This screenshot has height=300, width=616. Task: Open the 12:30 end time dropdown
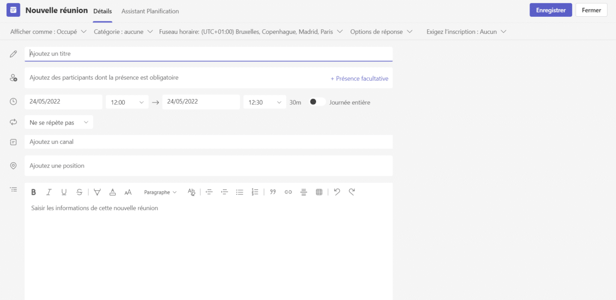pyautogui.click(x=265, y=102)
